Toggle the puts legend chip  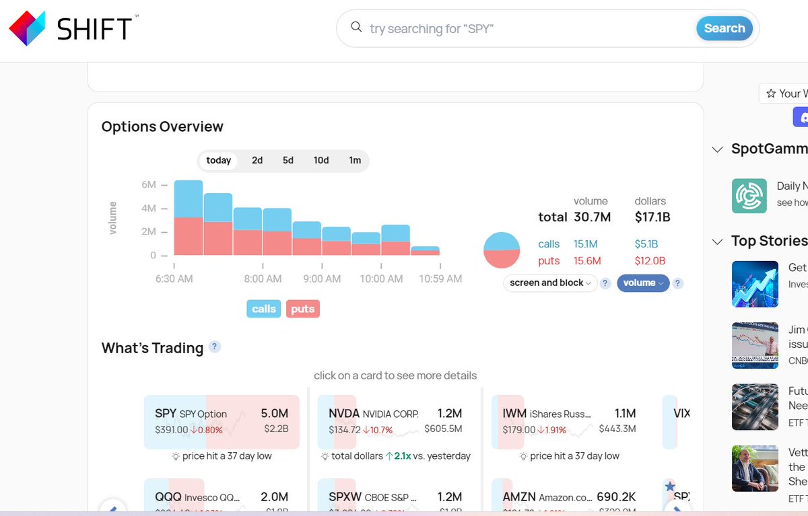pyautogui.click(x=302, y=309)
